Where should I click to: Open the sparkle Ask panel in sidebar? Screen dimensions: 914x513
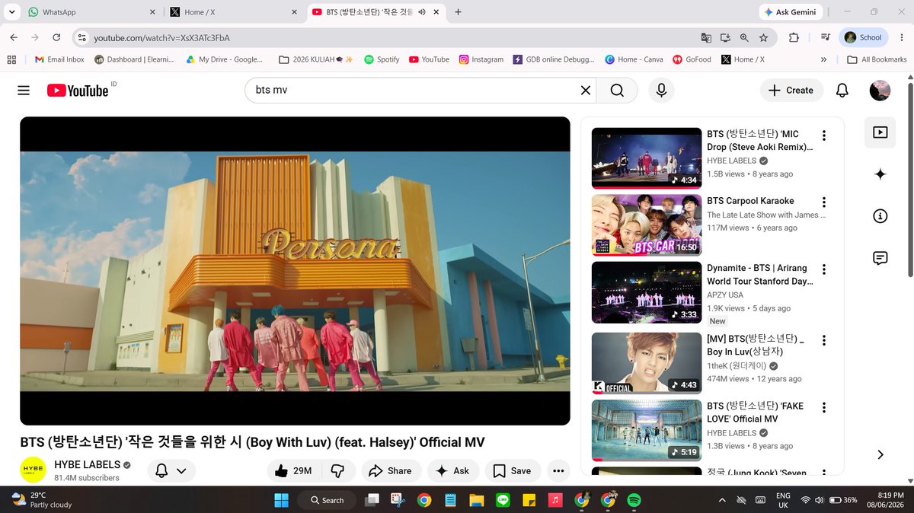pos(880,174)
